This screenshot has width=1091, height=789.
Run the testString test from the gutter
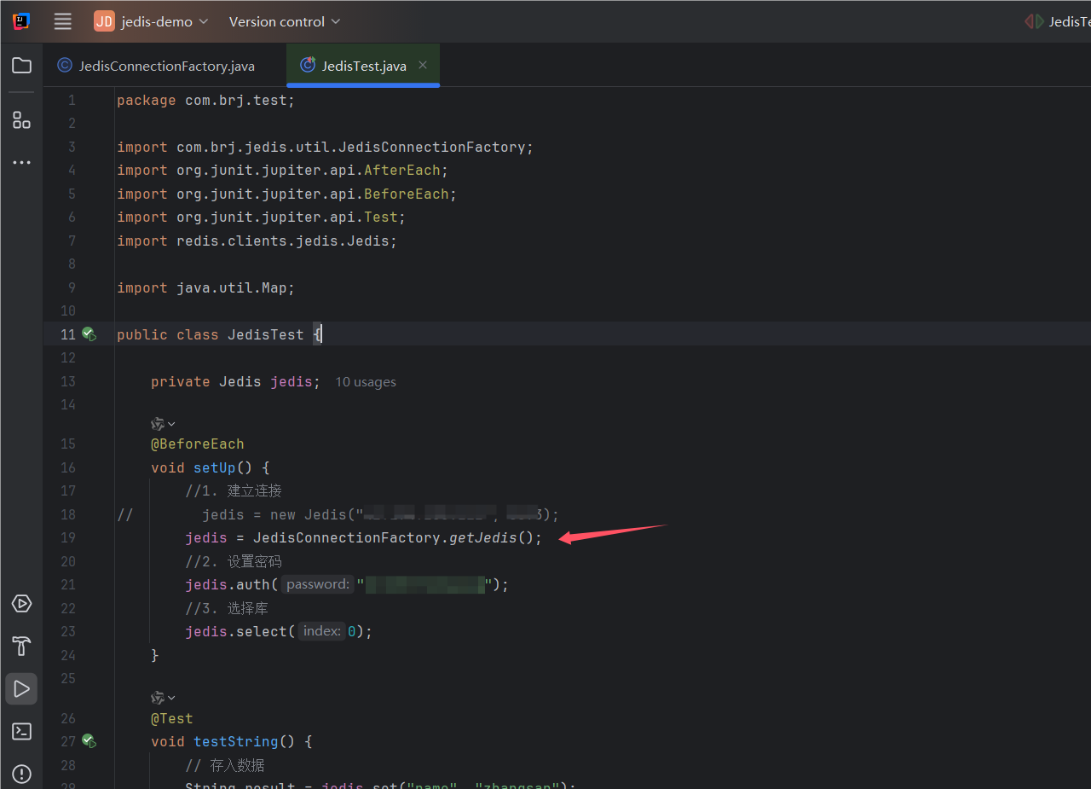[89, 741]
